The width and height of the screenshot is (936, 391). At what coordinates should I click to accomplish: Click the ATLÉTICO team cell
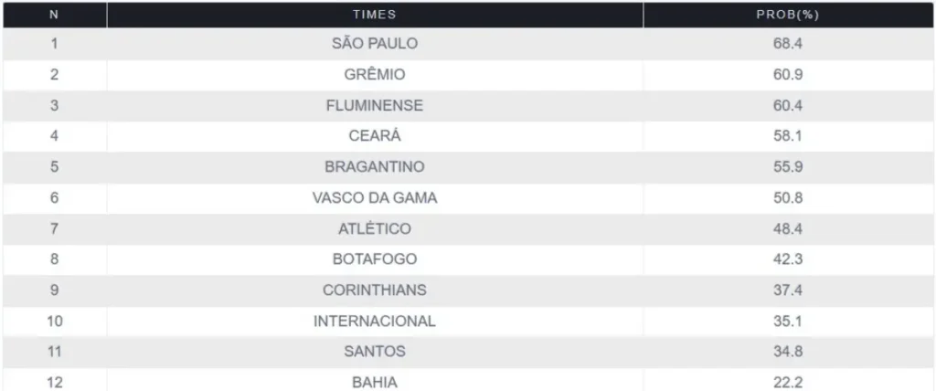(374, 228)
